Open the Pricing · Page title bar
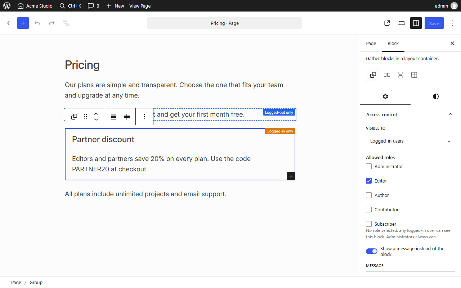The image size is (461, 288). point(225,23)
